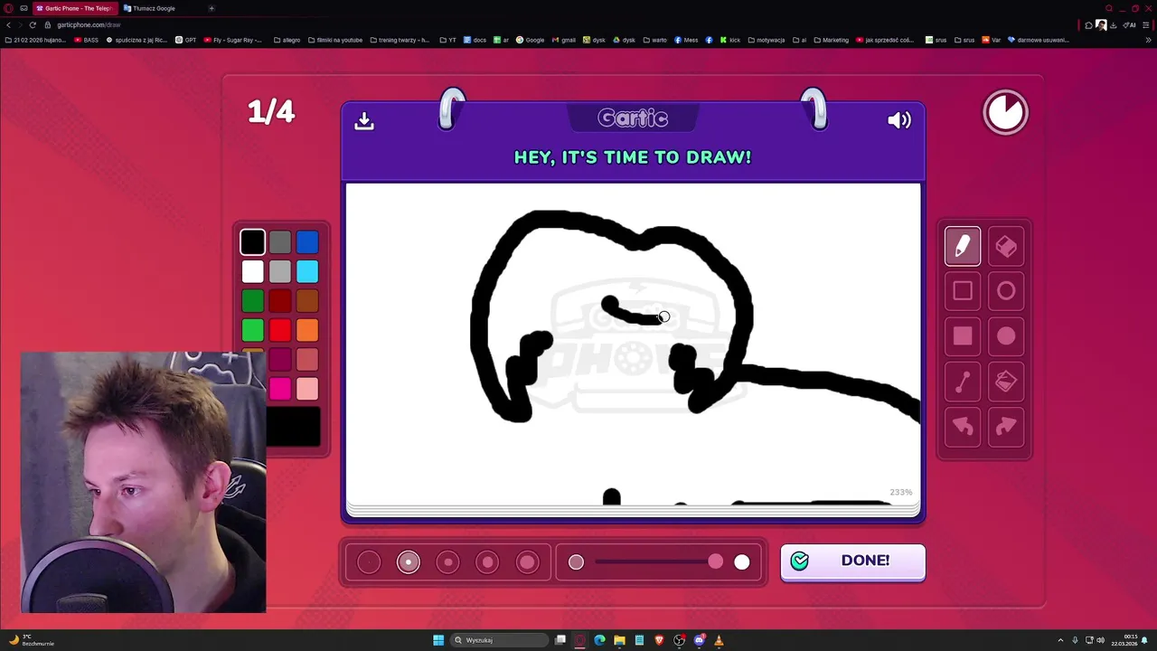The height and width of the screenshot is (651, 1157).
Task: Redo the last stroke
Action: (x=1006, y=427)
